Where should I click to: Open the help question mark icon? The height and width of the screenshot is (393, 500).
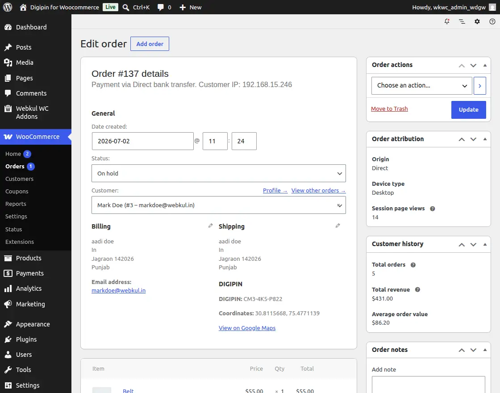pos(492,21)
